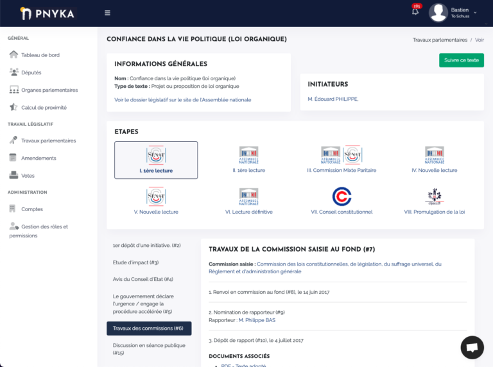493x367 pixels.
Task: Click Assemblée nationale logo in step IV
Action: pos(434,155)
